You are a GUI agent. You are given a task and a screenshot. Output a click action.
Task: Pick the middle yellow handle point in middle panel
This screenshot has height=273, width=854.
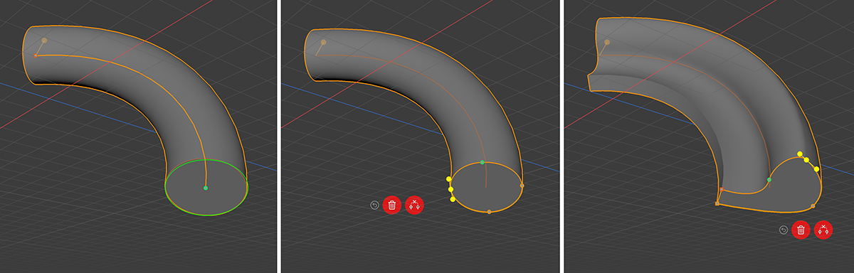coord(450,189)
